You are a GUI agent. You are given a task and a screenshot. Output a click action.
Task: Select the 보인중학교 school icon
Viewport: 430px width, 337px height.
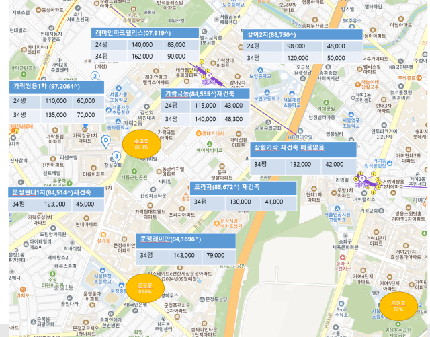click(260, 71)
